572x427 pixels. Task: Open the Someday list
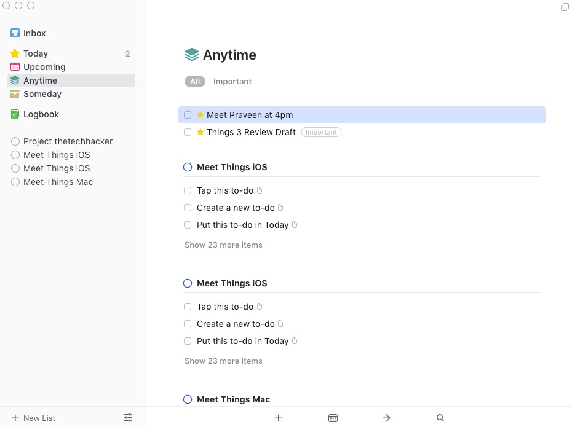click(x=71, y=94)
